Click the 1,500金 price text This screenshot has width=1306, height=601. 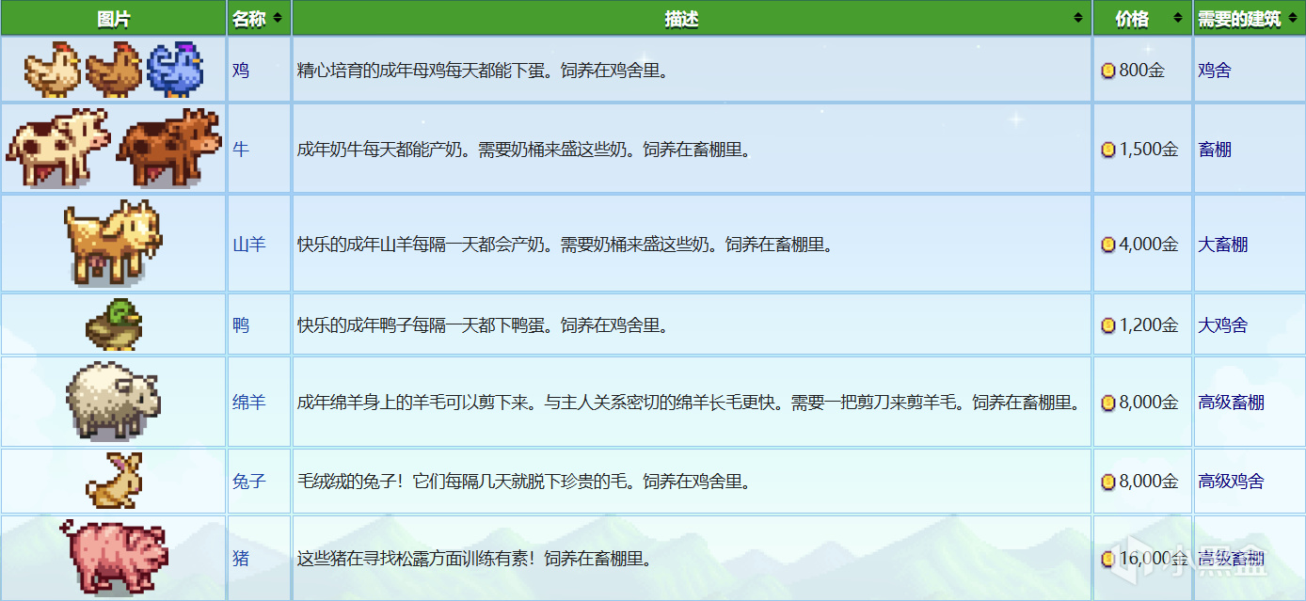[x=1149, y=150]
